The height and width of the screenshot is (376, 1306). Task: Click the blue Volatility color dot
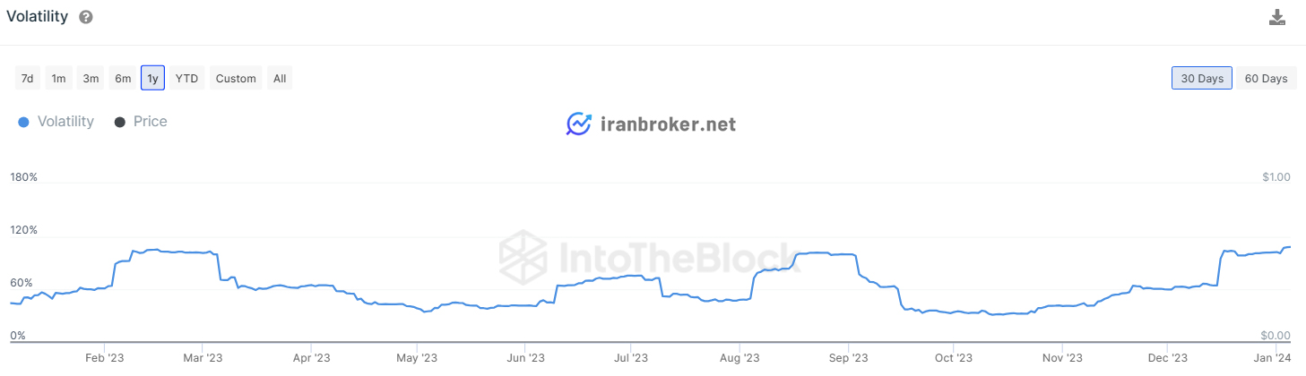tap(23, 122)
